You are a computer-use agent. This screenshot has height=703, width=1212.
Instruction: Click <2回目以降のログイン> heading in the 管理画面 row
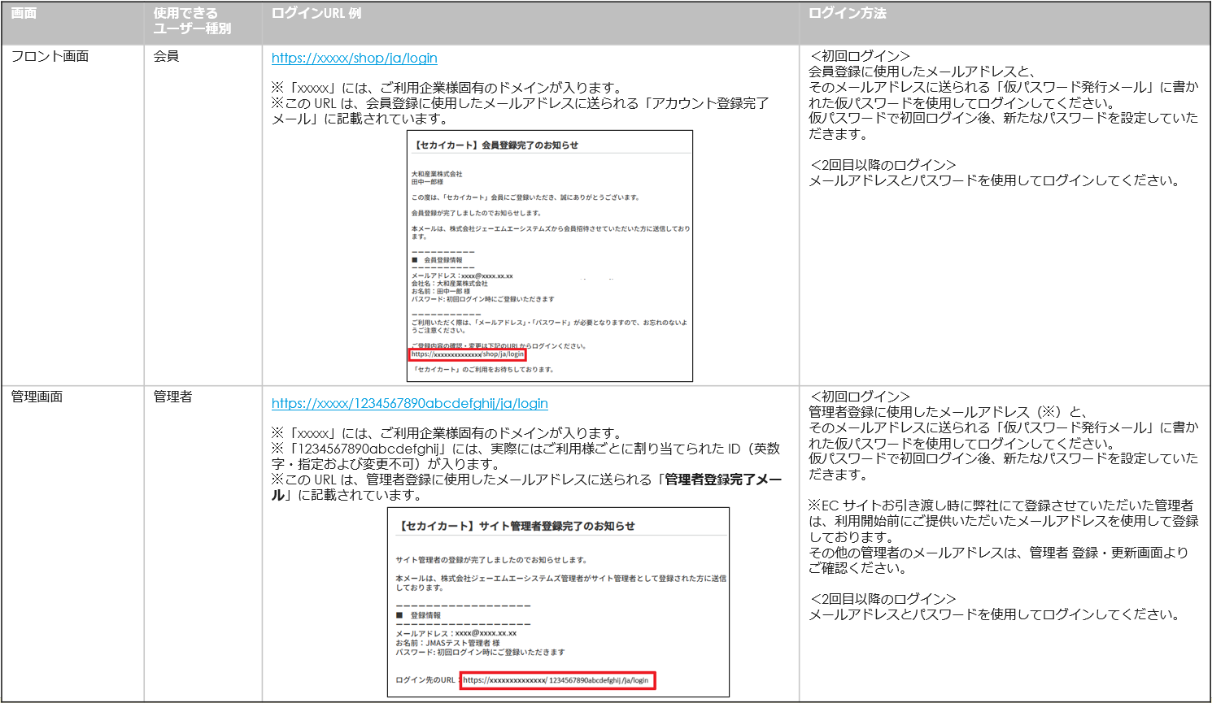click(883, 599)
